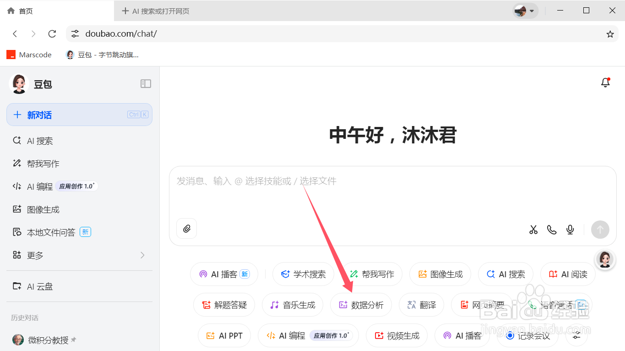Start screenshot with the scissors icon
This screenshot has width=625, height=351.
533,230
